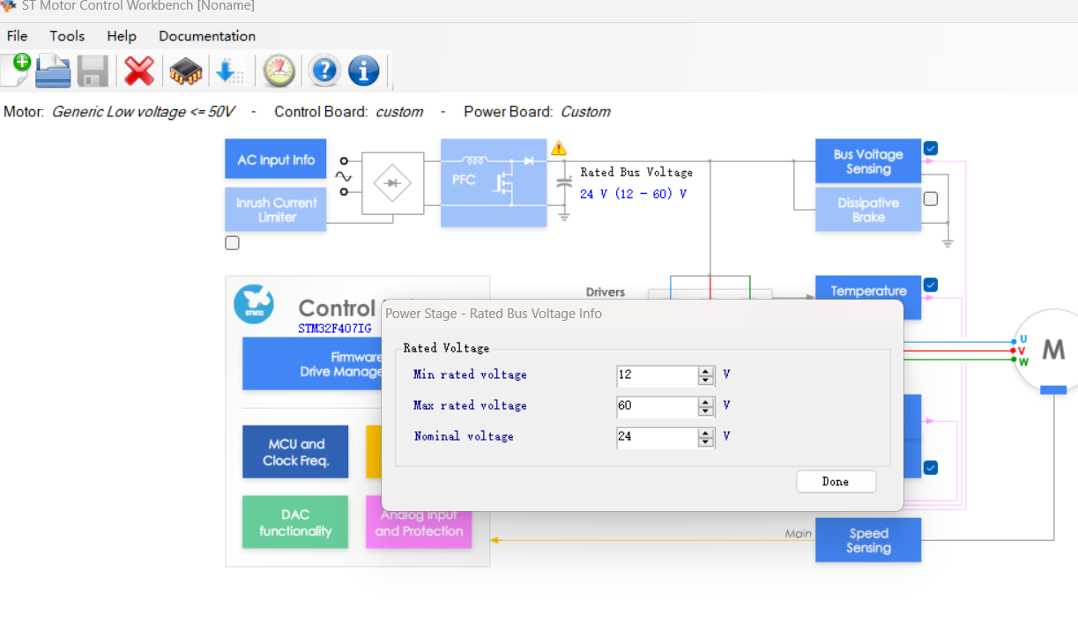
Task: Click the motor M symbol
Action: [x=1052, y=350]
